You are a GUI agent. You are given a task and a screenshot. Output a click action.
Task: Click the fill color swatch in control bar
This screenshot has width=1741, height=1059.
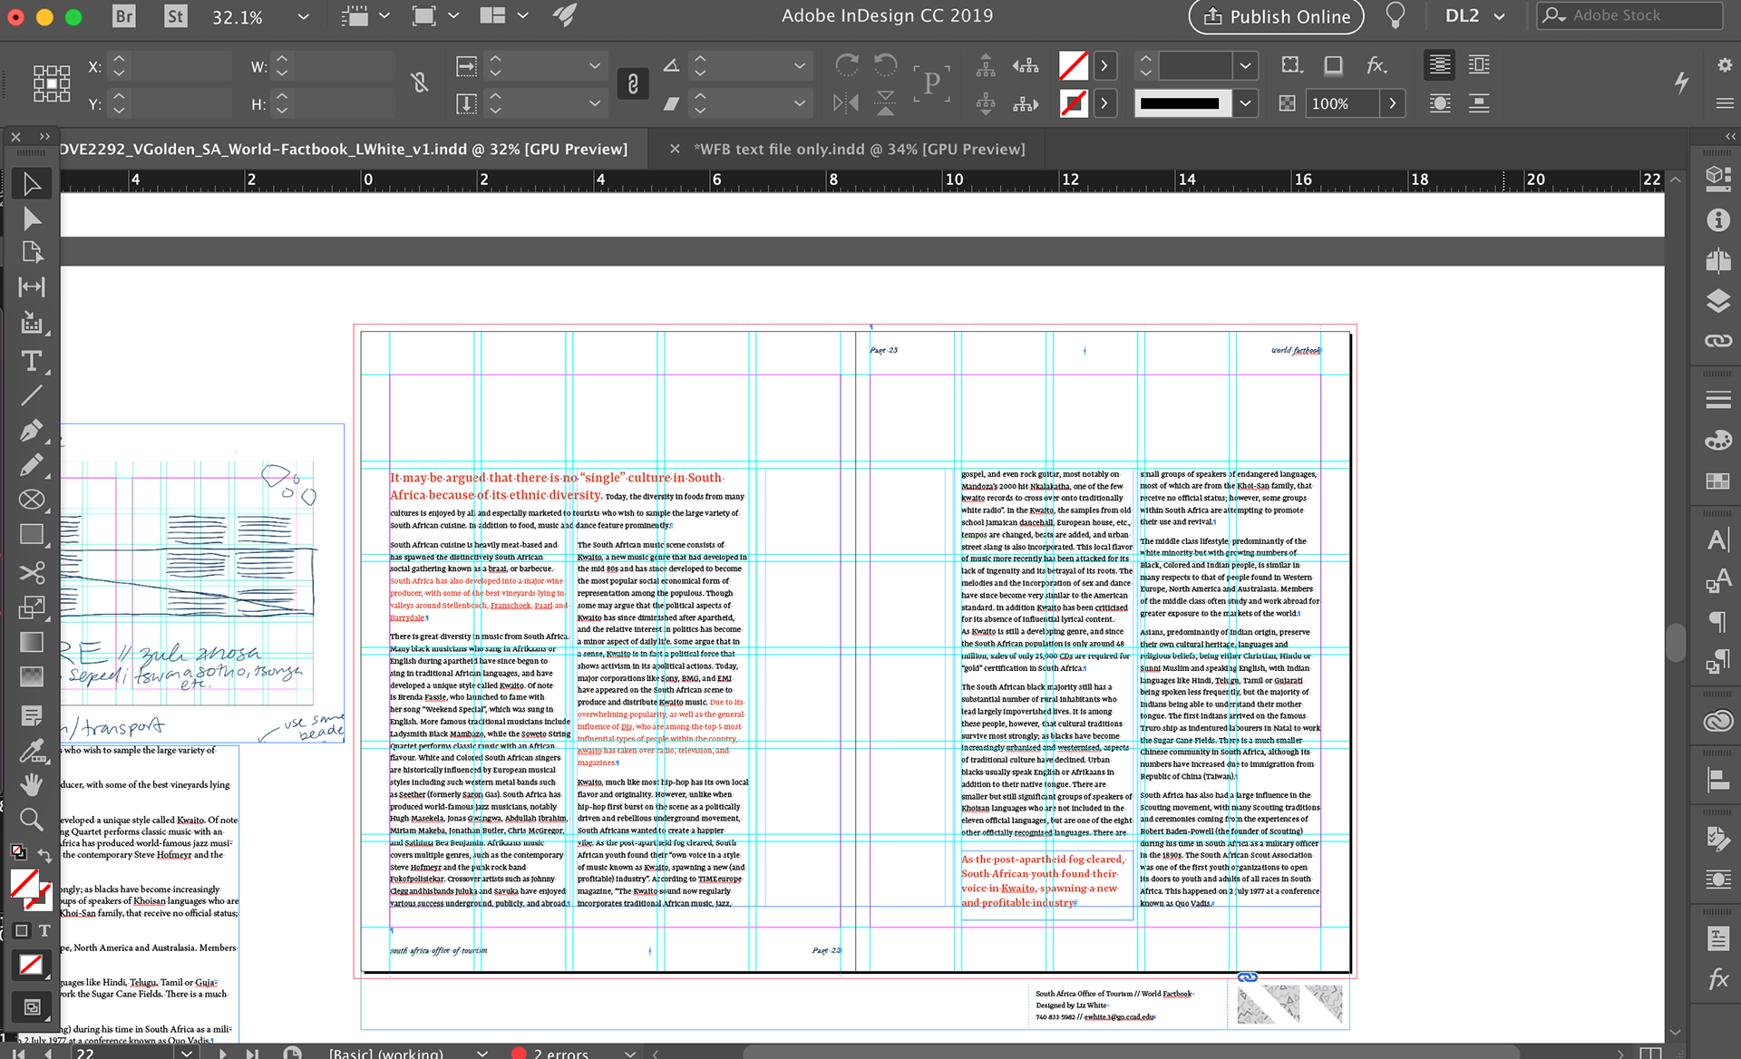1074,65
